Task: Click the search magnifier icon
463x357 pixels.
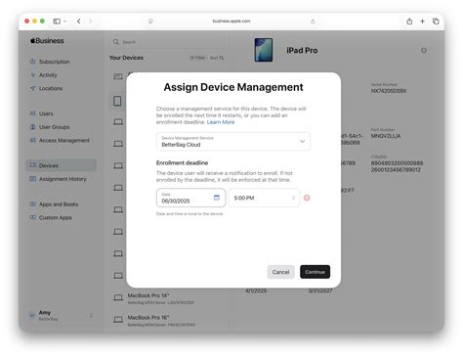Action: click(x=116, y=42)
